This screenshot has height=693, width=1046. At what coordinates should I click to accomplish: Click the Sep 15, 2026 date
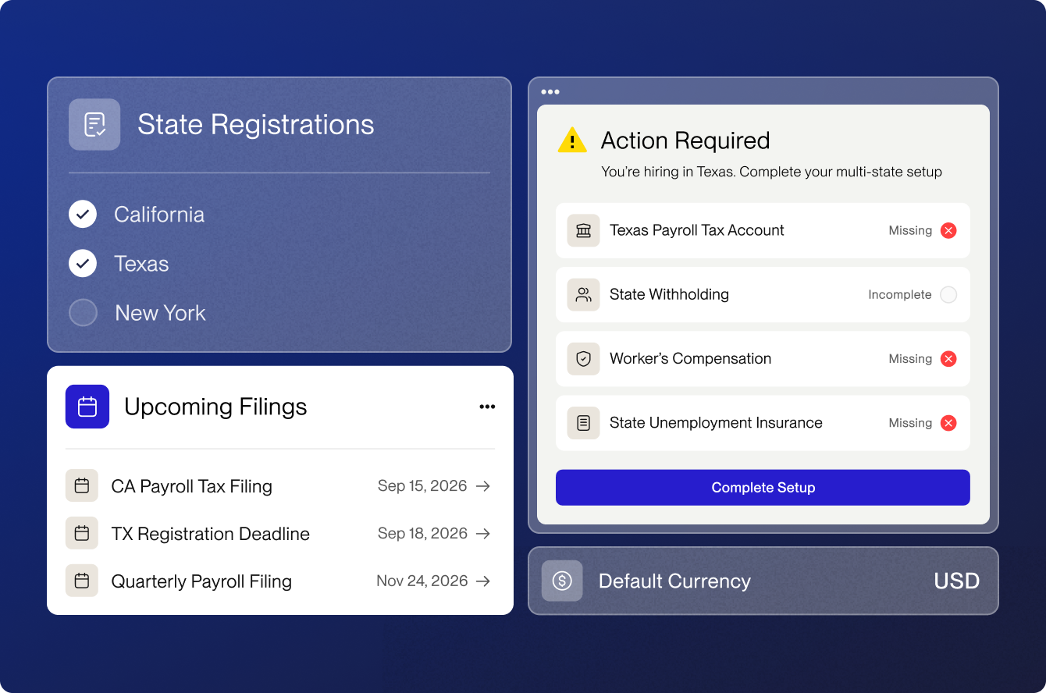tap(422, 485)
